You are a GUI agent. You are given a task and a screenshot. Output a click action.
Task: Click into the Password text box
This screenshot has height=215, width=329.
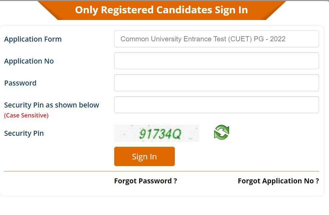pyautogui.click(x=216, y=83)
